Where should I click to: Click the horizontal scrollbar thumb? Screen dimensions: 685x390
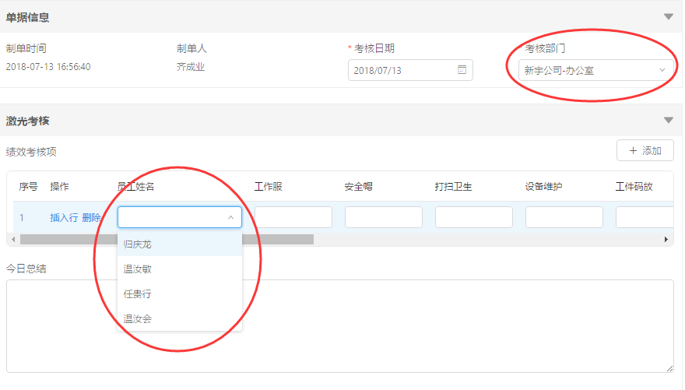(x=167, y=239)
